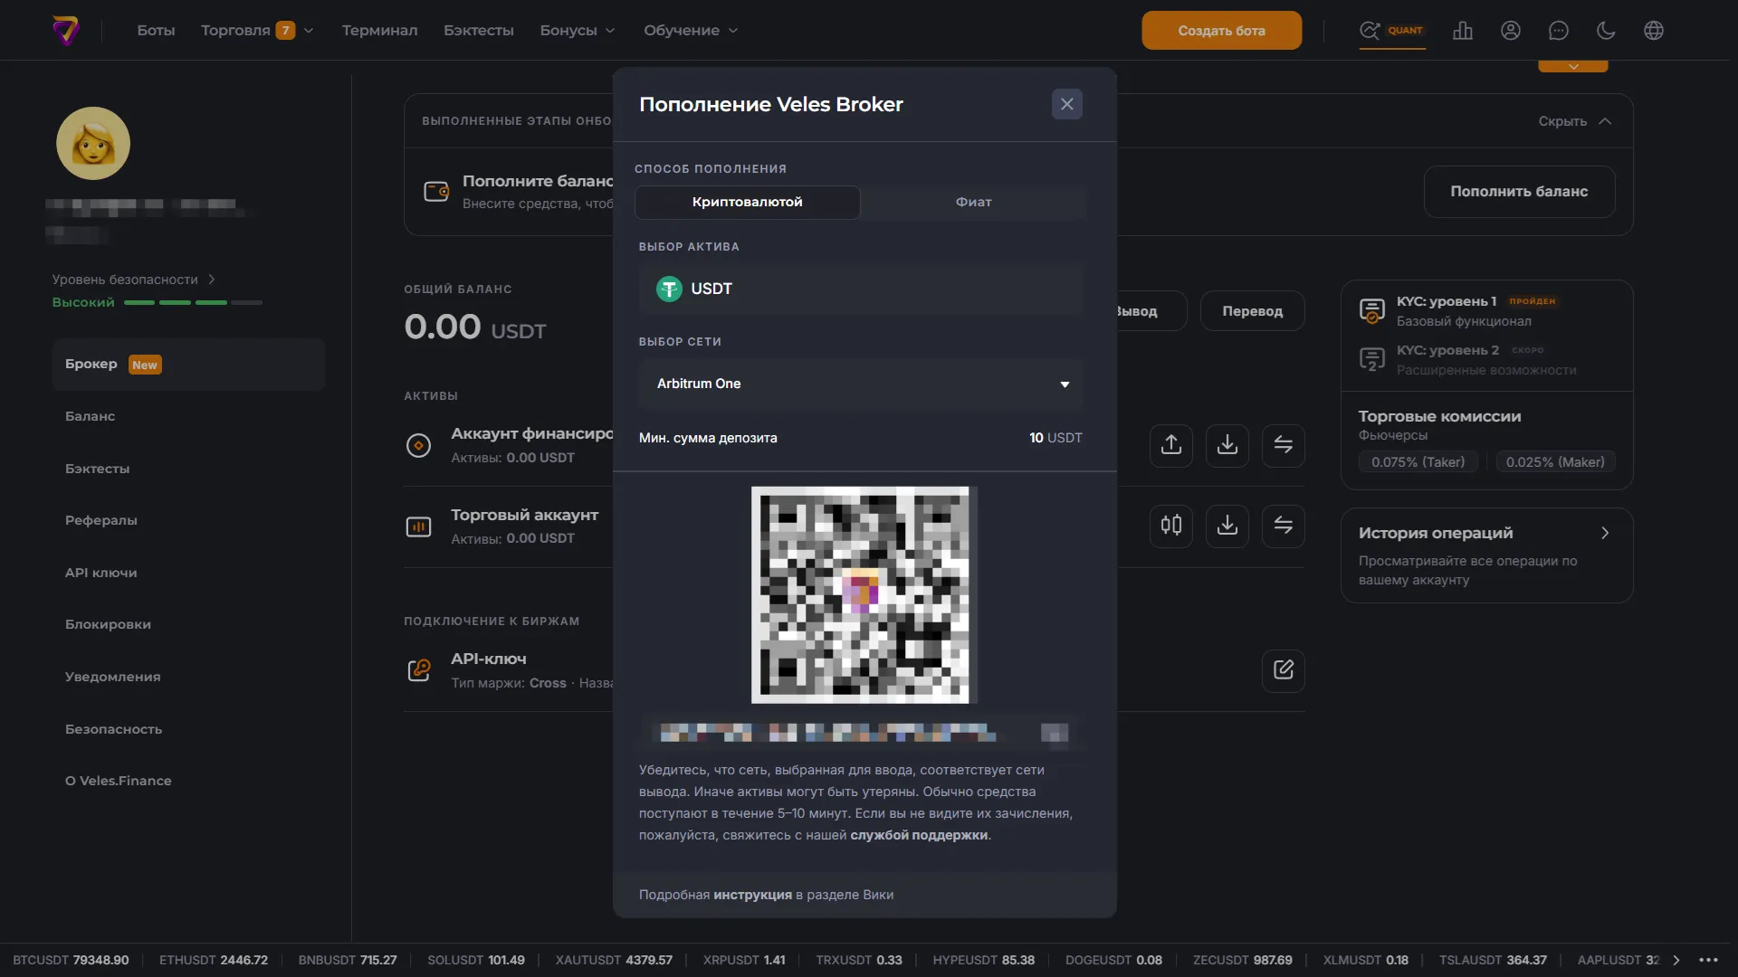This screenshot has width=1738, height=977.
Task: Select Уведомления in the sidebar
Action: pos(112,677)
